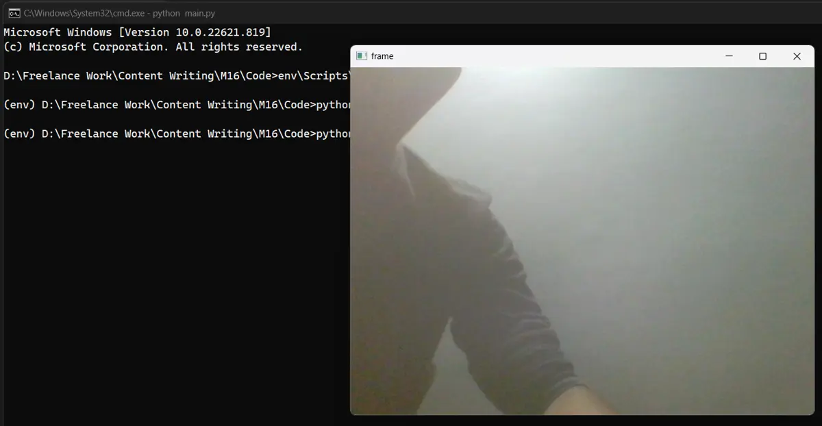This screenshot has height=426, width=822.
Task: Maximize the frame window
Action: pos(762,56)
